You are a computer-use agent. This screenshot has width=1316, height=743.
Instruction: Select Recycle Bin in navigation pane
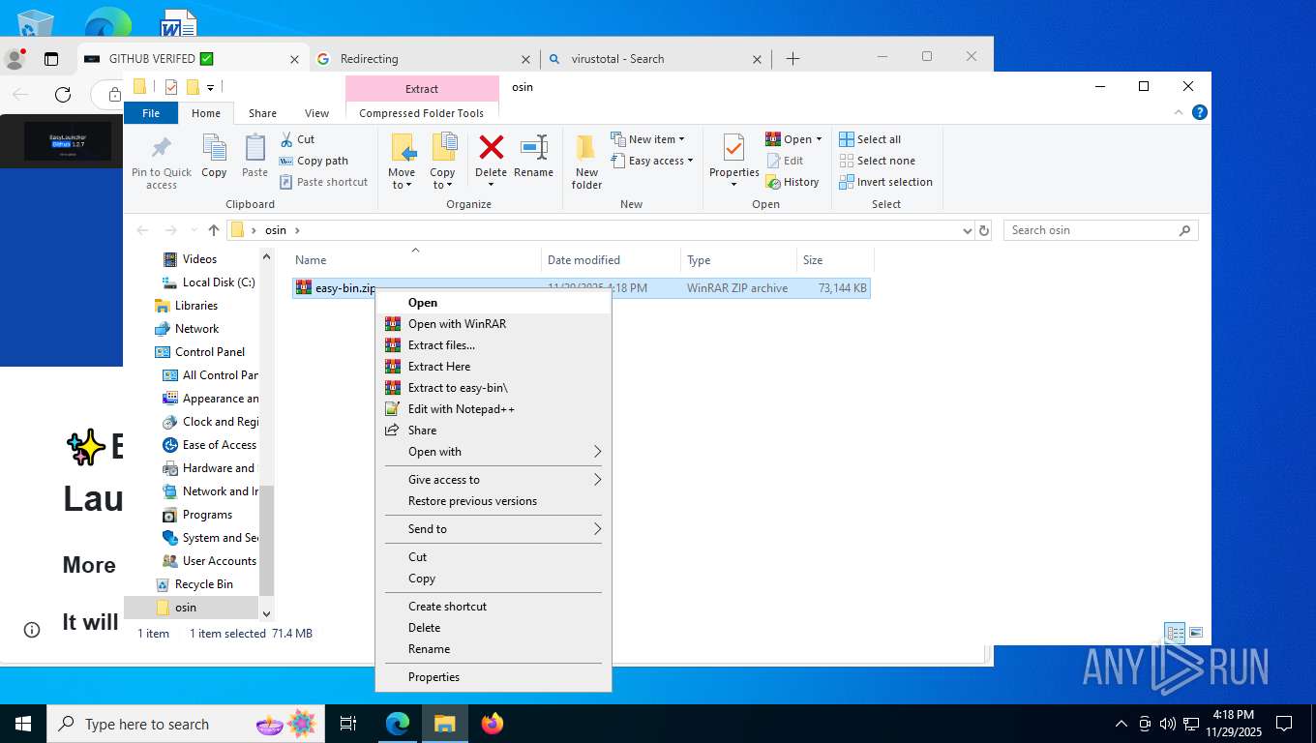(x=194, y=584)
